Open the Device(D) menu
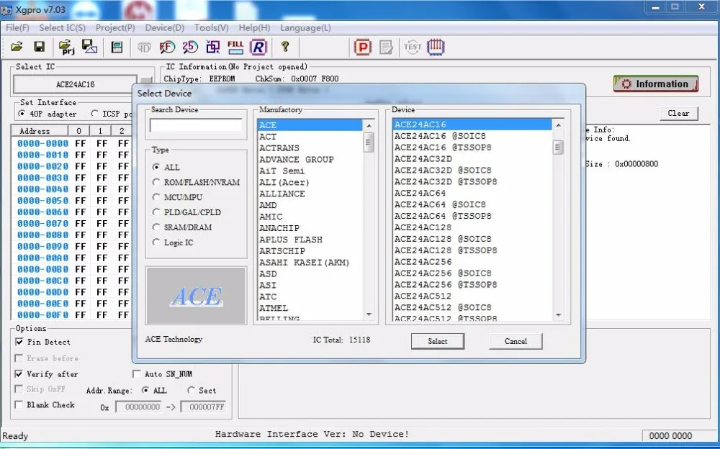720x449 pixels. click(165, 27)
